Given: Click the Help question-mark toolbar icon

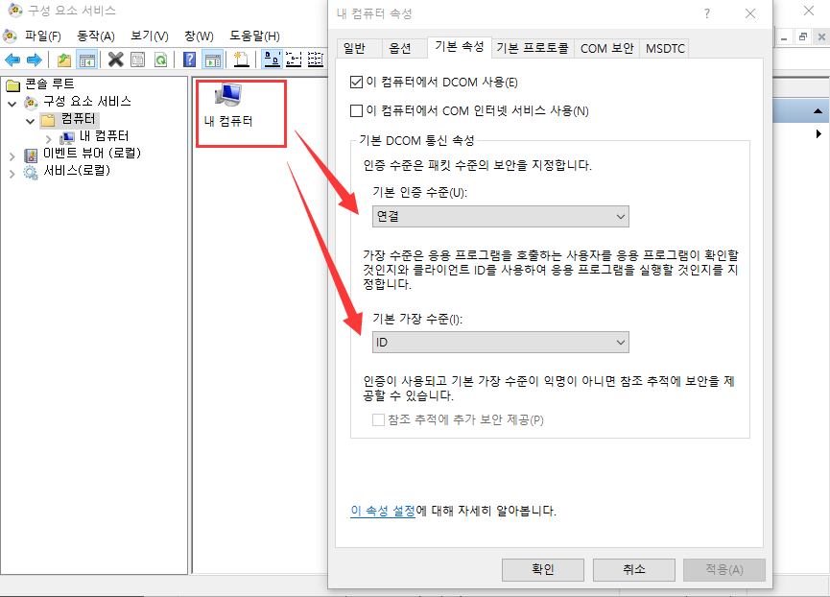Looking at the screenshot, I should coord(189,60).
